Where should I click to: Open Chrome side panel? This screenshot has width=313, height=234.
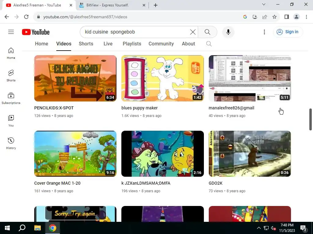click(287, 17)
